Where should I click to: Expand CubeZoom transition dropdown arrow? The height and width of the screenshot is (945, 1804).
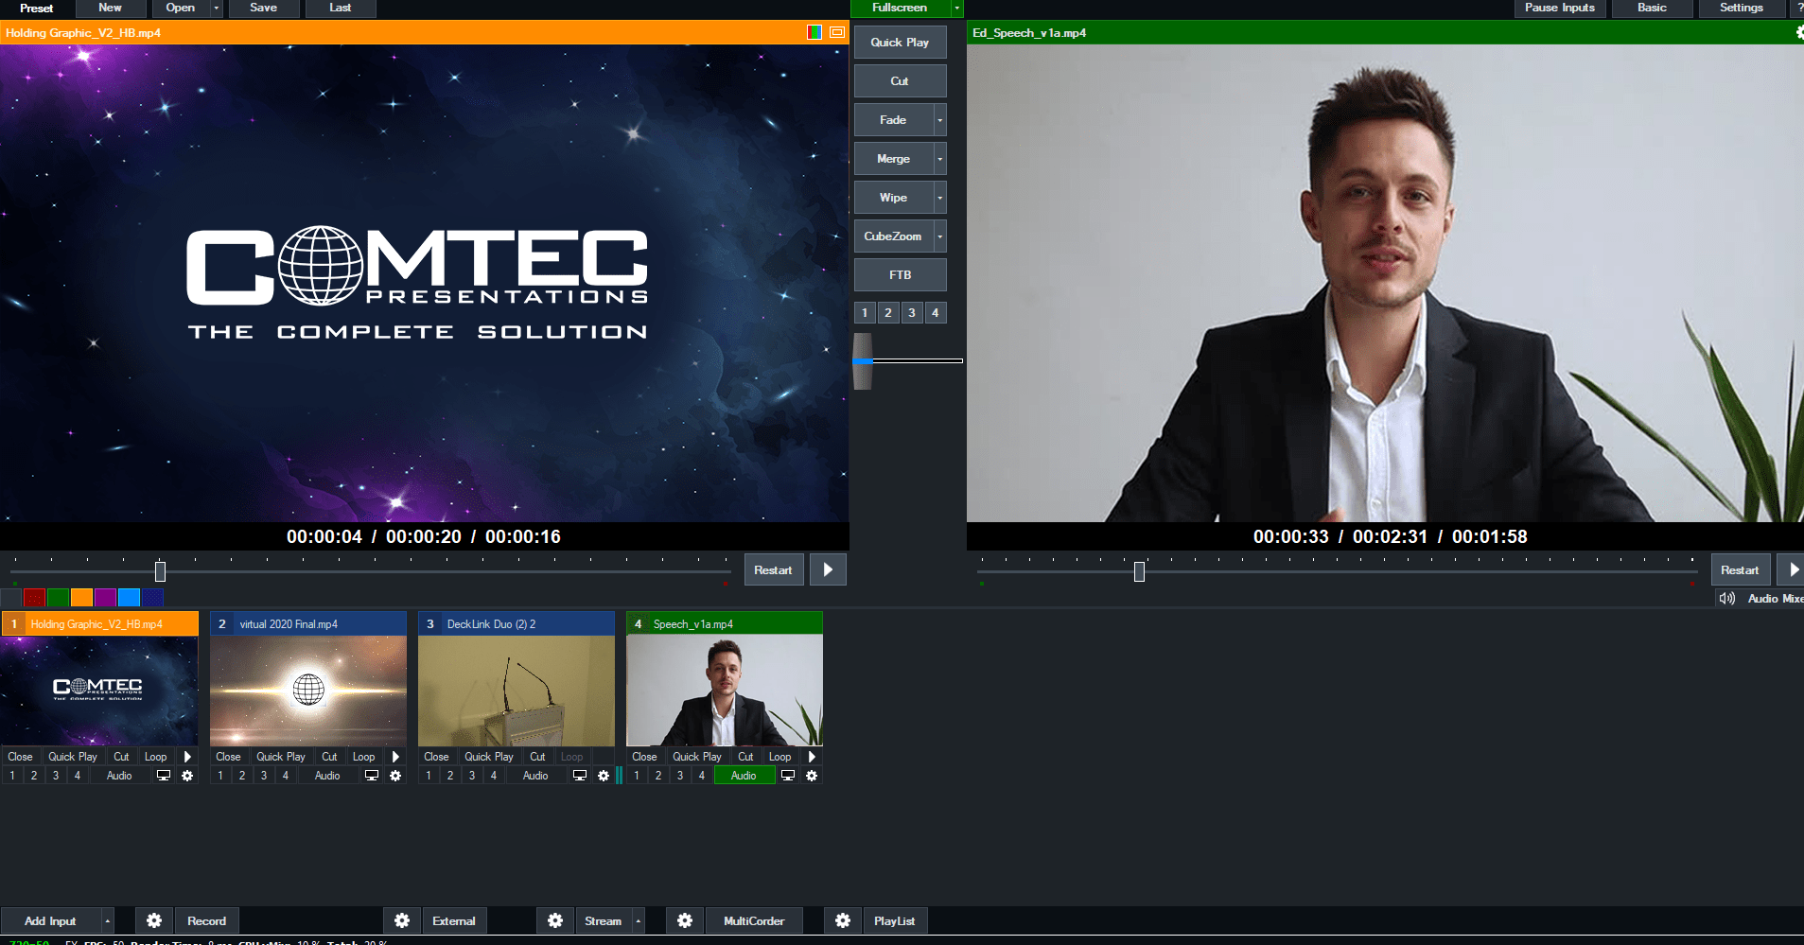(x=939, y=236)
